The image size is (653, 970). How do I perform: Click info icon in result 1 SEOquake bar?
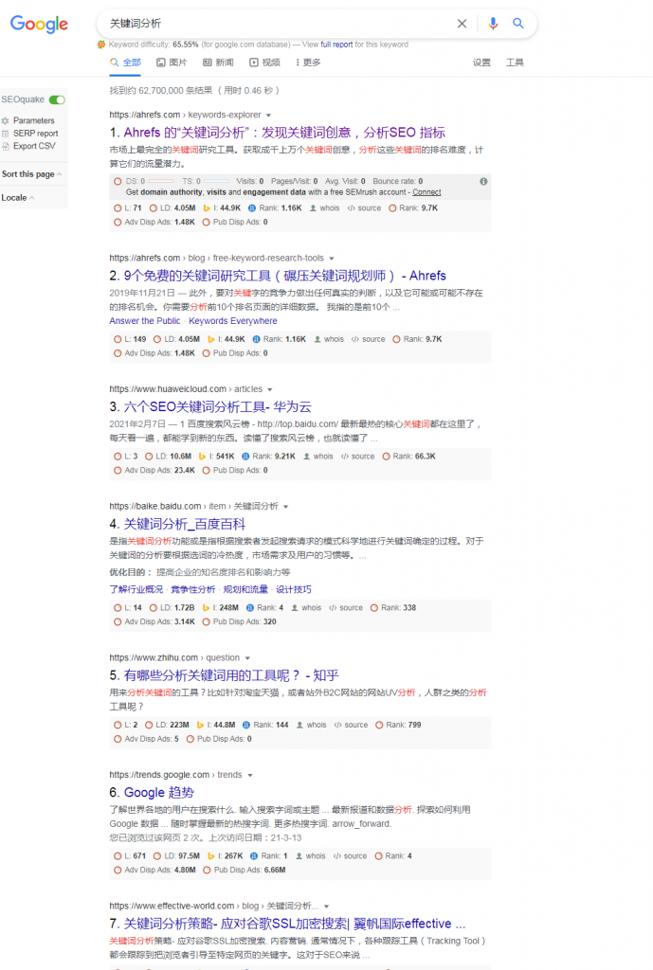[483, 181]
